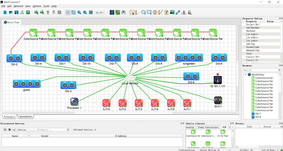Open the Network menu

18,6
